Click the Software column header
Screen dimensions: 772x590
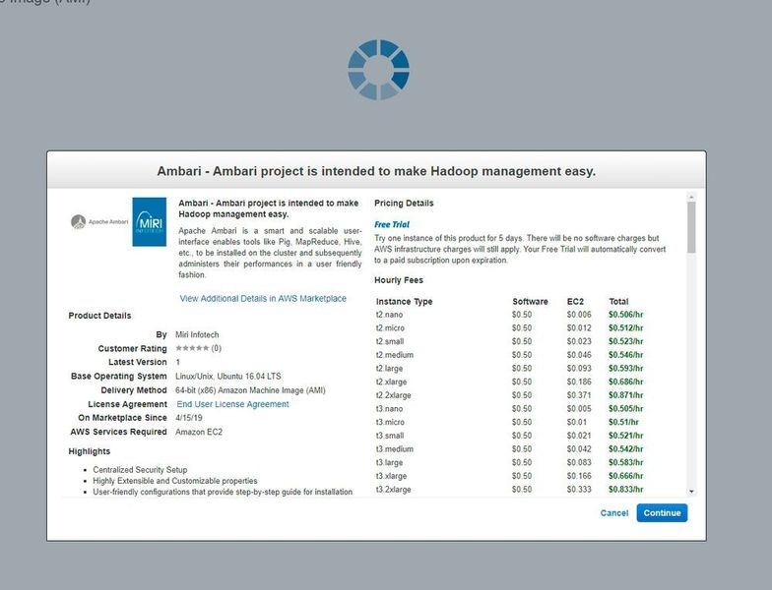point(530,301)
